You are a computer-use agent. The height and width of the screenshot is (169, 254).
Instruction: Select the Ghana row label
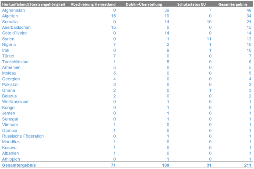[8, 90]
